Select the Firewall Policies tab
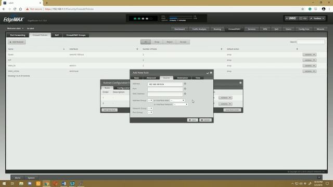This screenshot has width=333, height=187. click(40, 35)
